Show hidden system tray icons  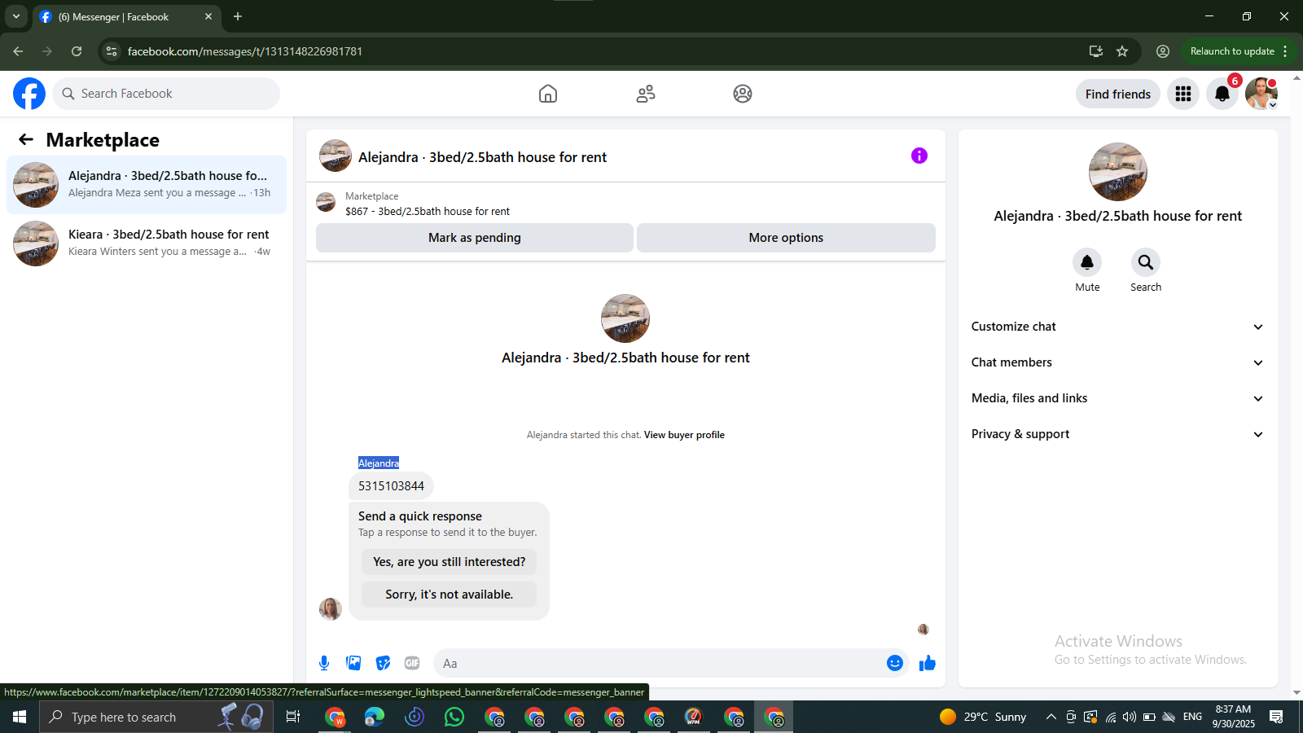pyautogui.click(x=1051, y=717)
